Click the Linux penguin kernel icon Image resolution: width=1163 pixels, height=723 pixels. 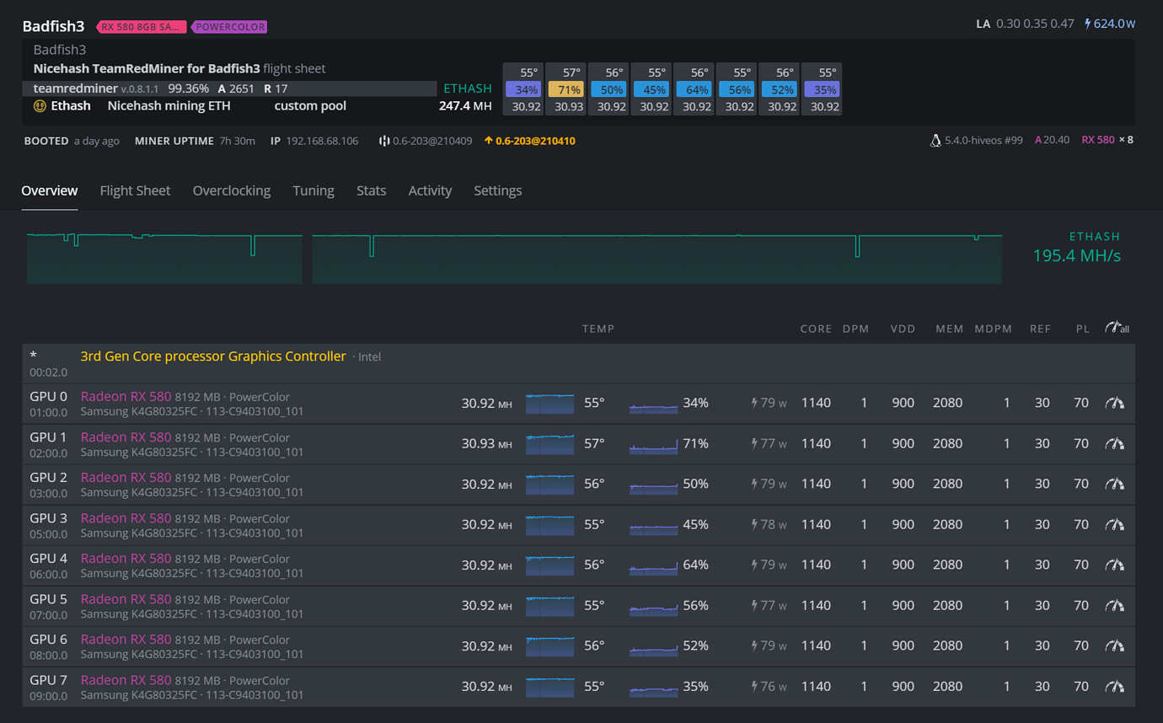[x=935, y=141]
